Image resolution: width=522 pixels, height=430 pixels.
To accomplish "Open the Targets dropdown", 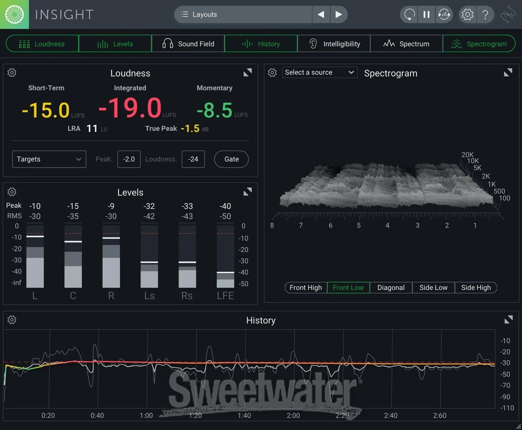I will pos(49,159).
